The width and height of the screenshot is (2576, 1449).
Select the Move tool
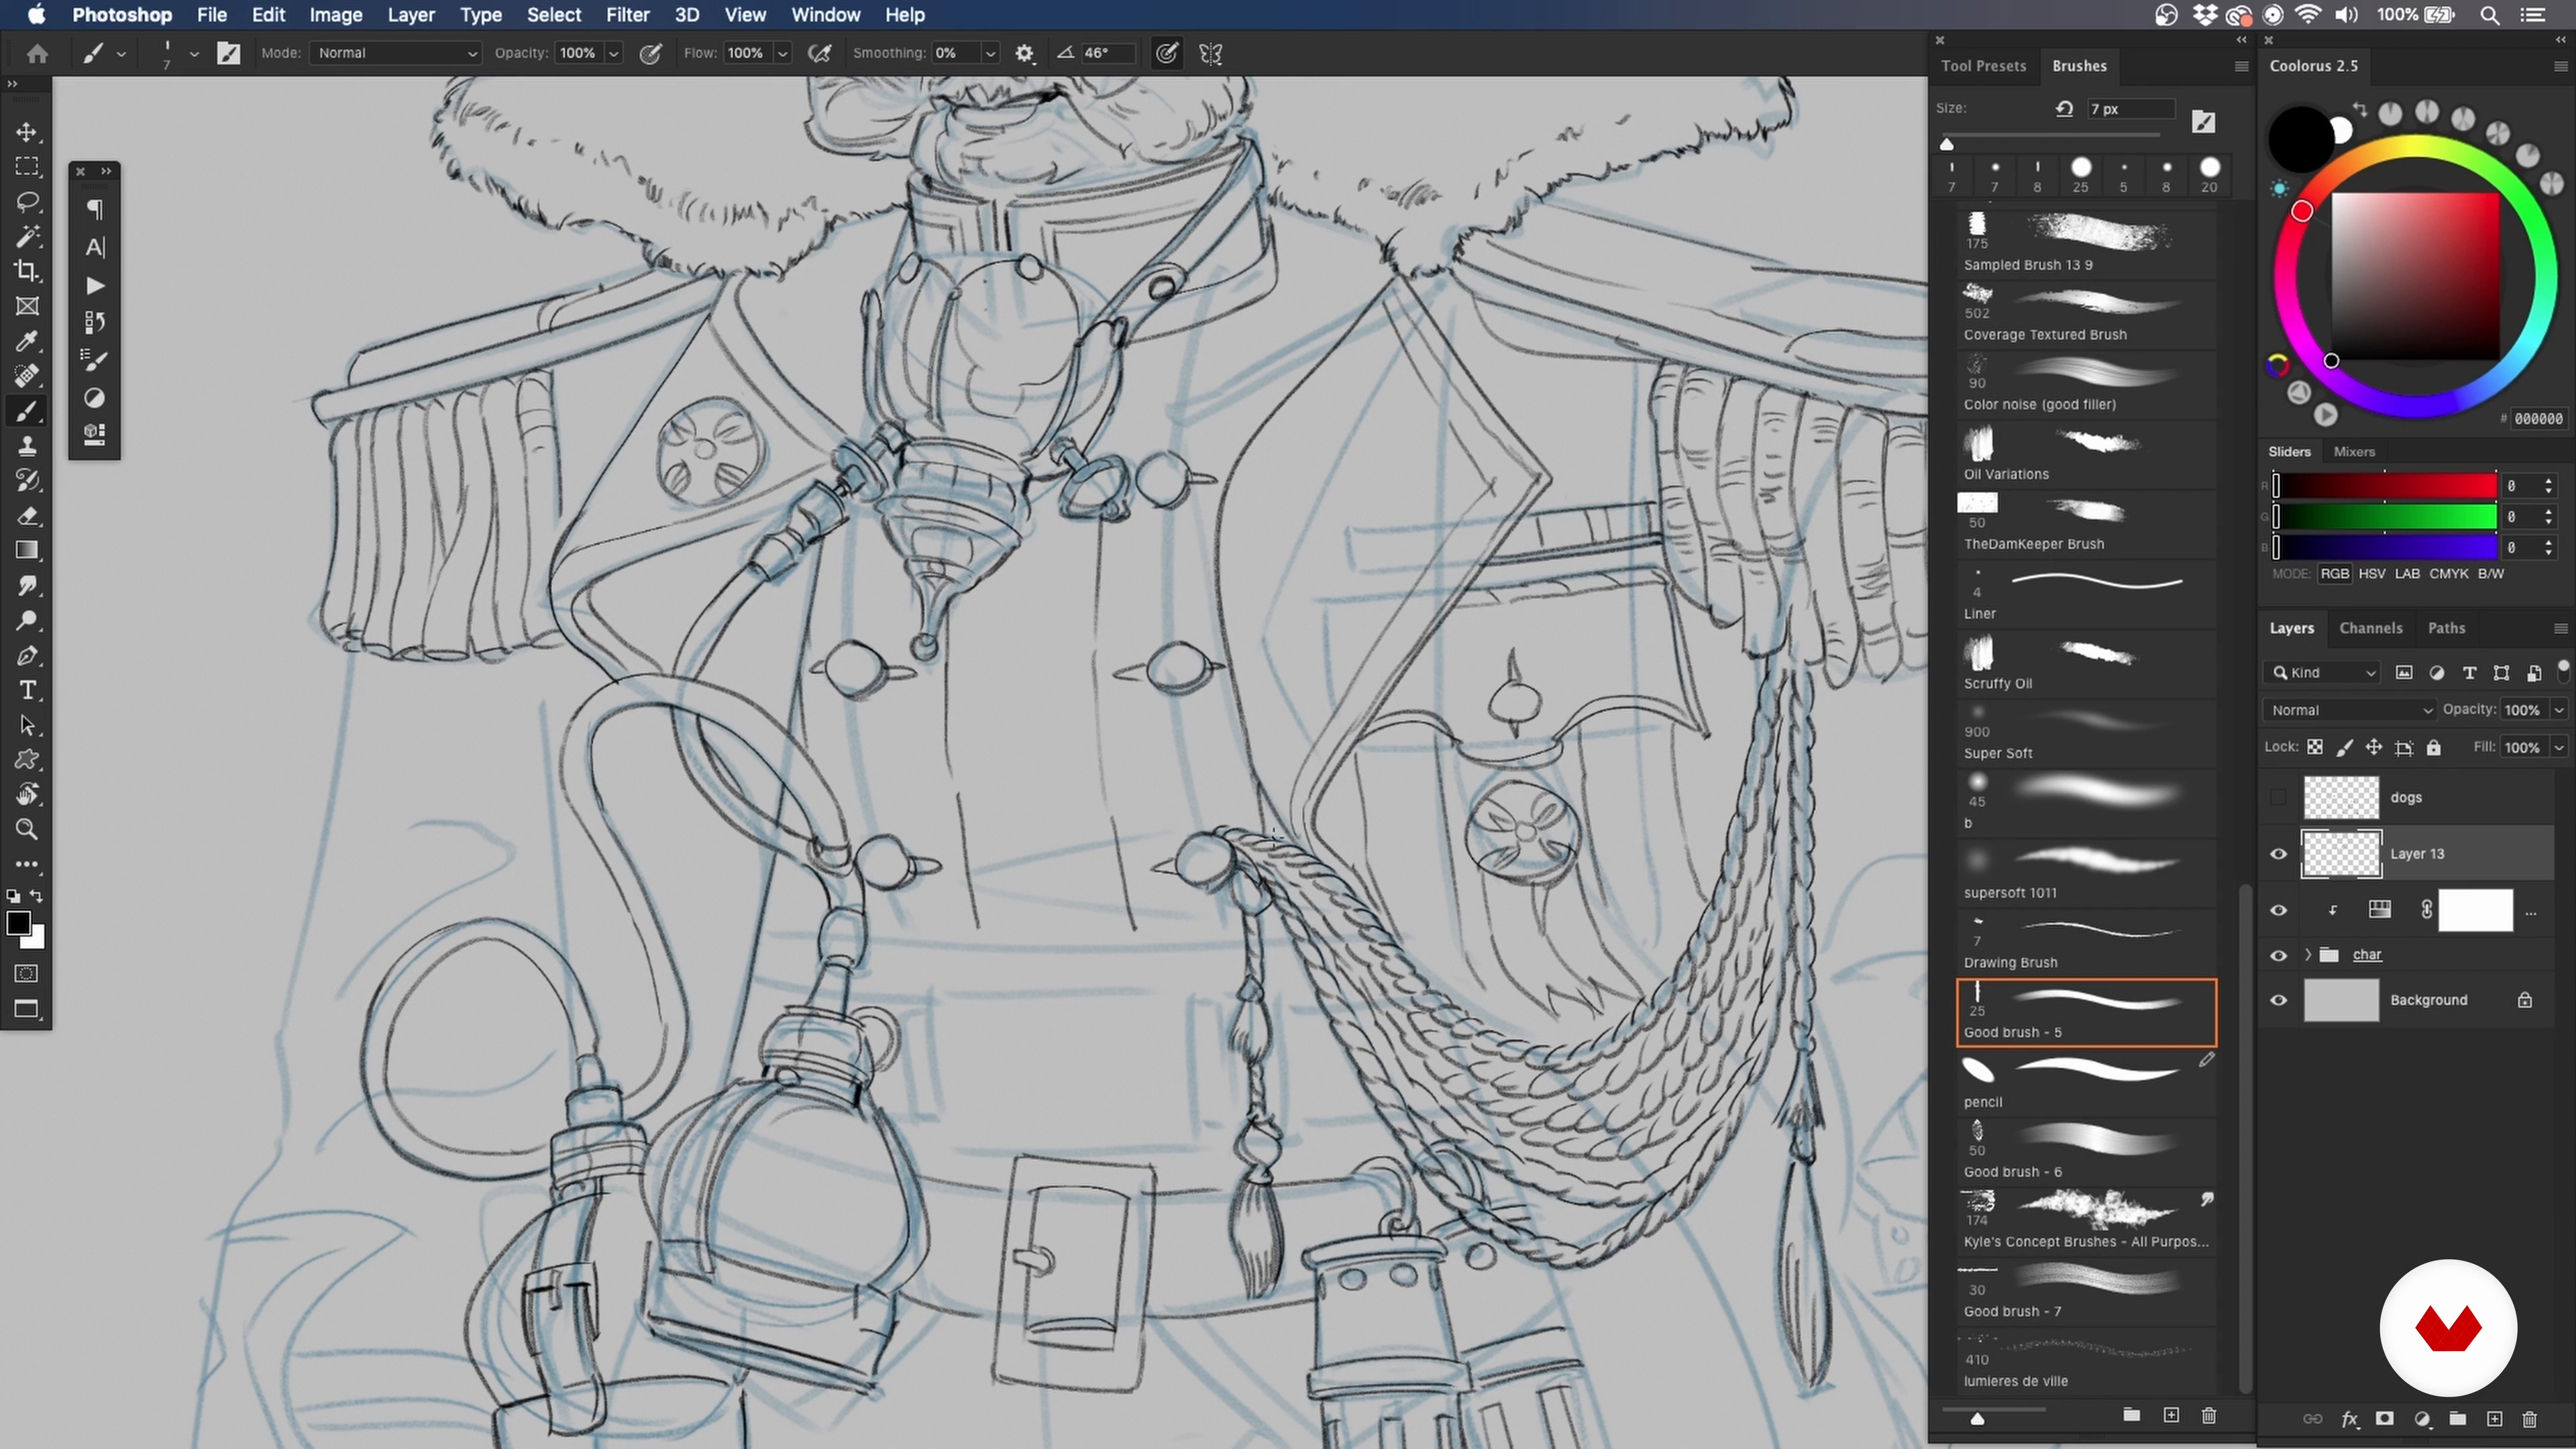[x=27, y=132]
